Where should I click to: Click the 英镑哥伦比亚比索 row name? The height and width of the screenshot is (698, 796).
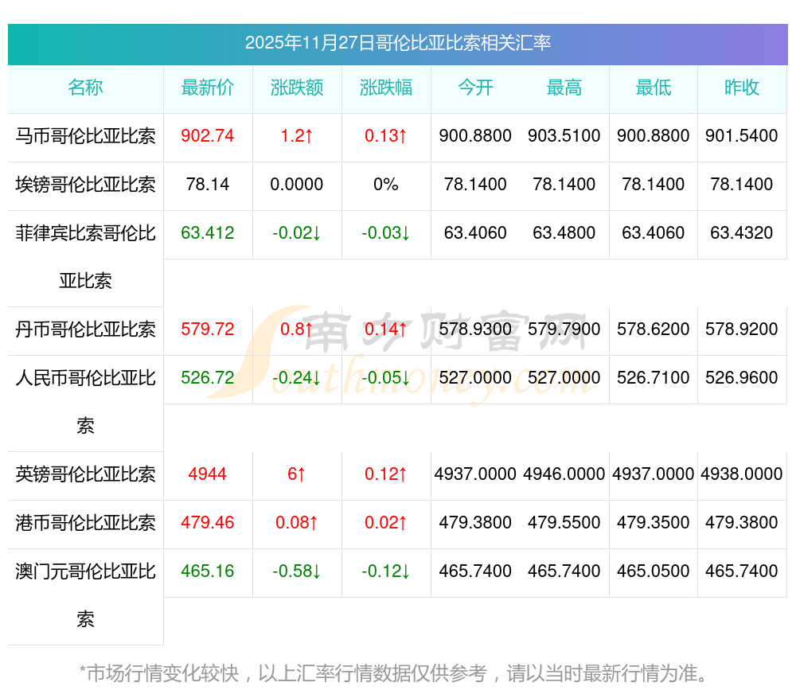coord(85,474)
